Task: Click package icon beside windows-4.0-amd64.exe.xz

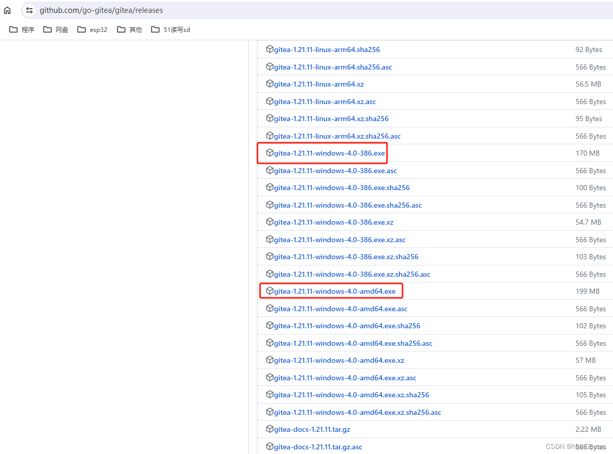Action: [269, 360]
